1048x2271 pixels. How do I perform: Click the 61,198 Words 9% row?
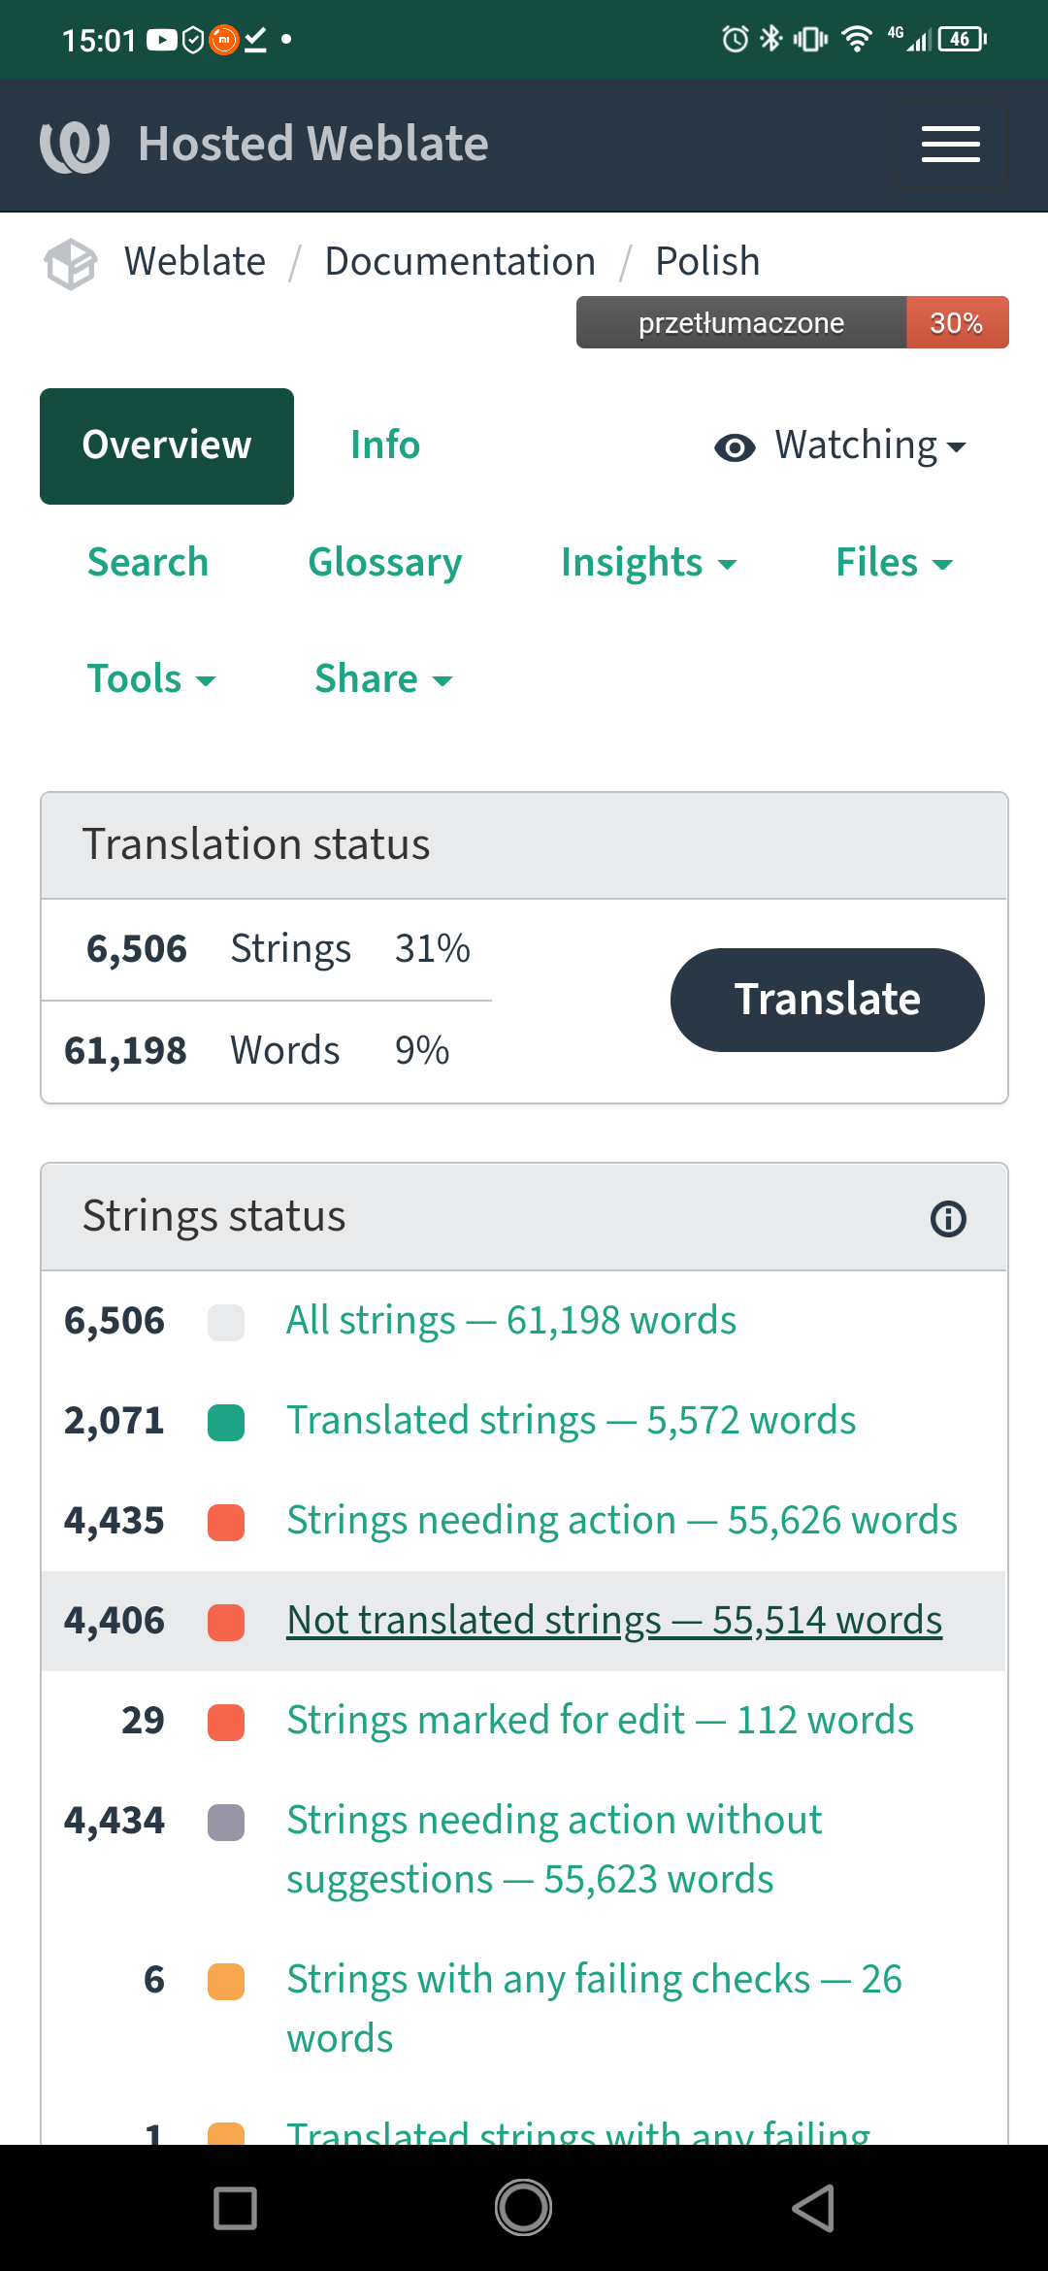pos(267,1051)
